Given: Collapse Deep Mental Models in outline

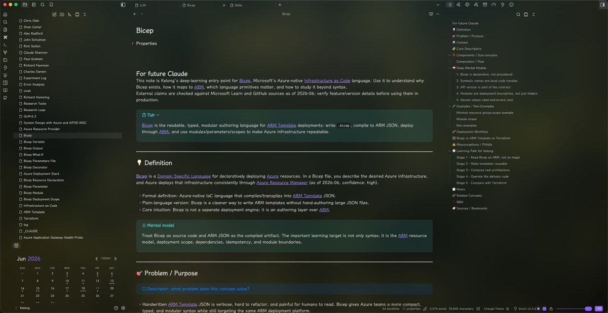Looking at the screenshot, I should coord(449,68).
